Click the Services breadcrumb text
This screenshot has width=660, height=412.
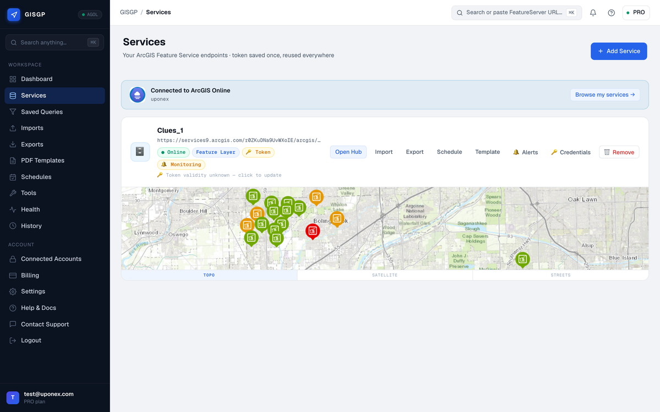click(158, 12)
